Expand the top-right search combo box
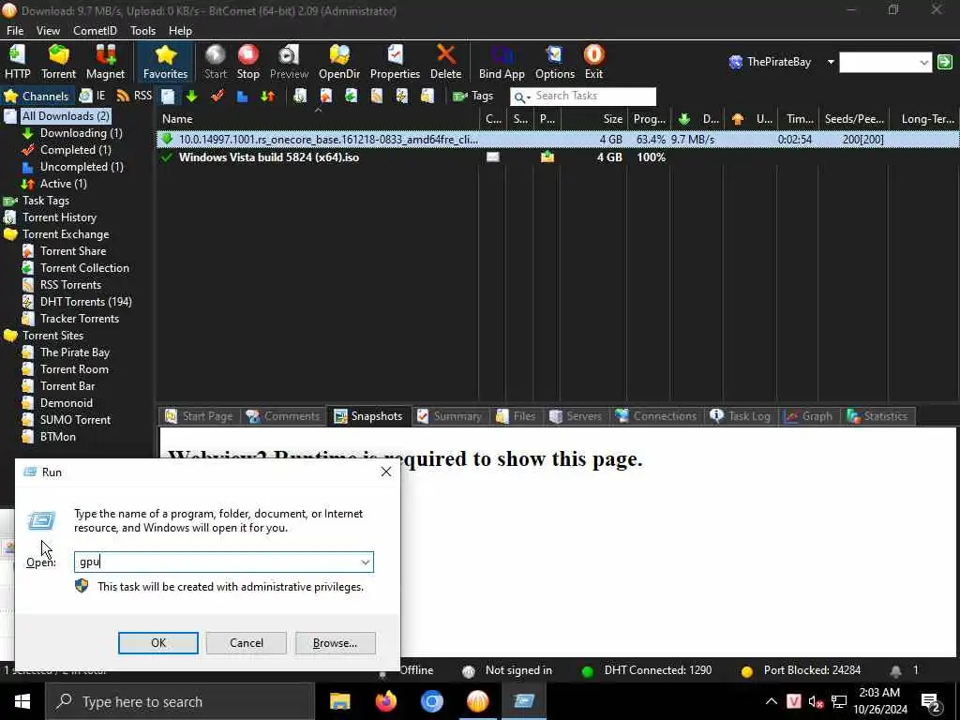 tap(923, 63)
